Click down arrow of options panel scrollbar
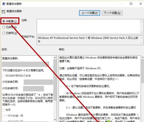Image resolution: width=144 pixels, height=122 pixels. 55,119
